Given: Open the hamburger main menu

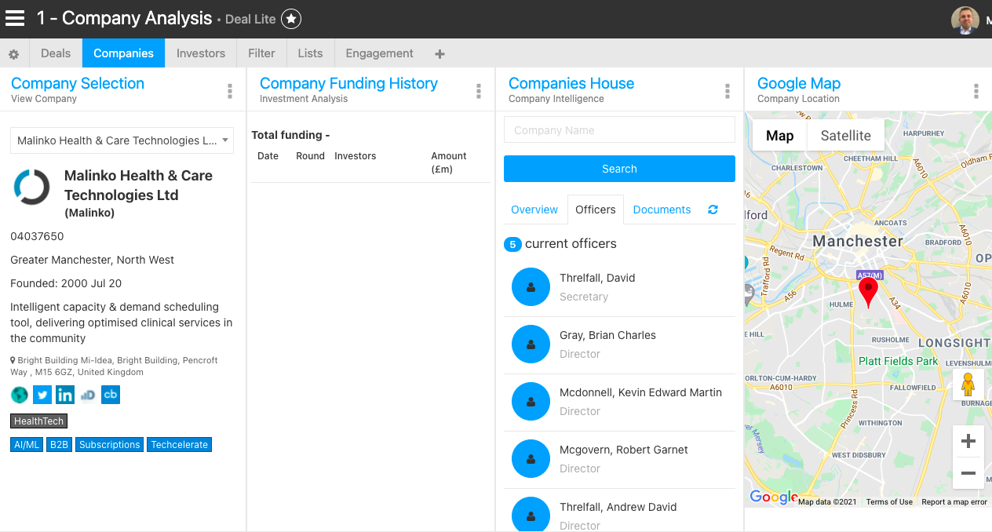Looking at the screenshot, I should (x=15, y=18).
